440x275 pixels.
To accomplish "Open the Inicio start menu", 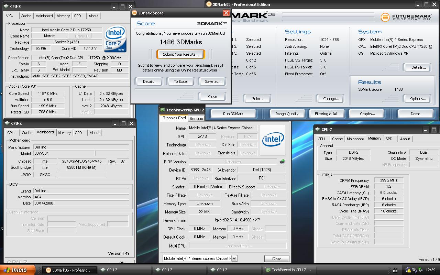I will [18, 270].
